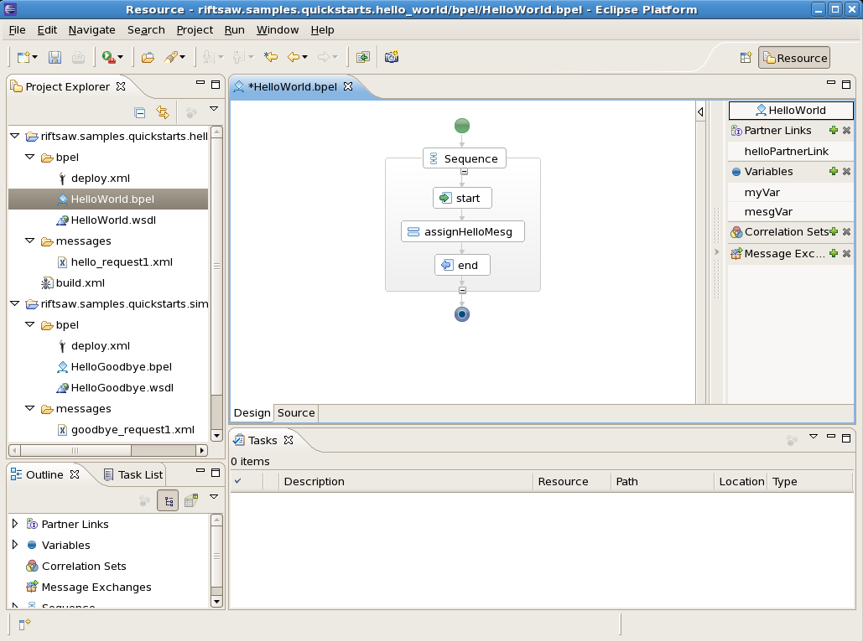This screenshot has width=863, height=642.
Task: Click the Search flashlight toolbar icon
Action: (x=172, y=57)
